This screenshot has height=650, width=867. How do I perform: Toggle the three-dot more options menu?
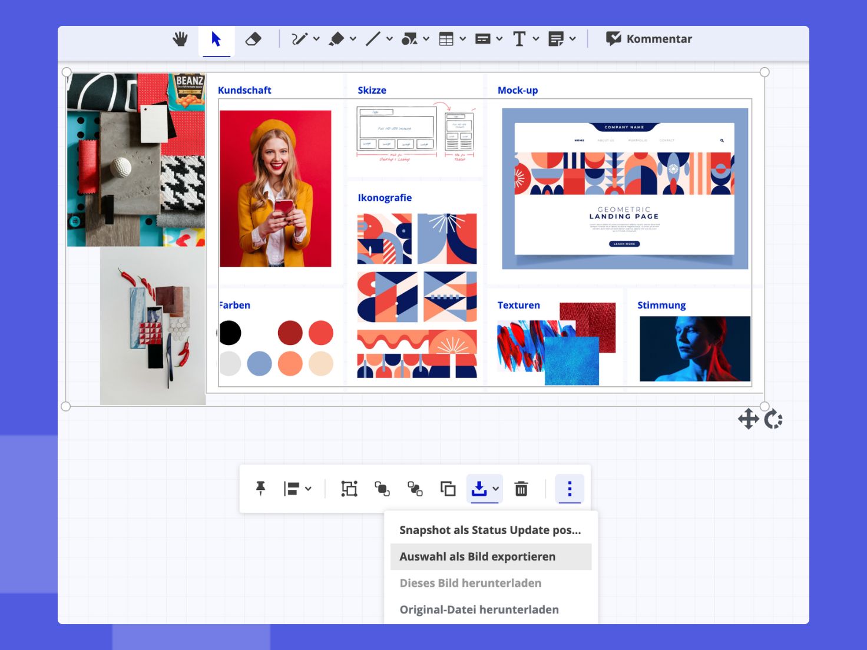(570, 489)
